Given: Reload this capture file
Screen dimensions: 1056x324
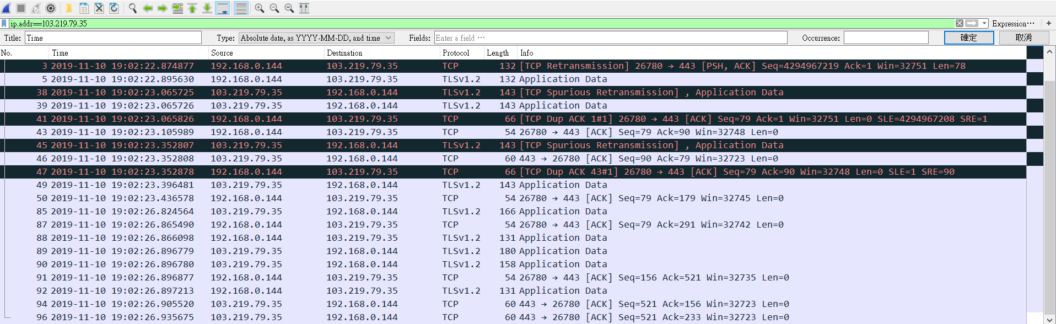Looking at the screenshot, I should (x=114, y=8).
